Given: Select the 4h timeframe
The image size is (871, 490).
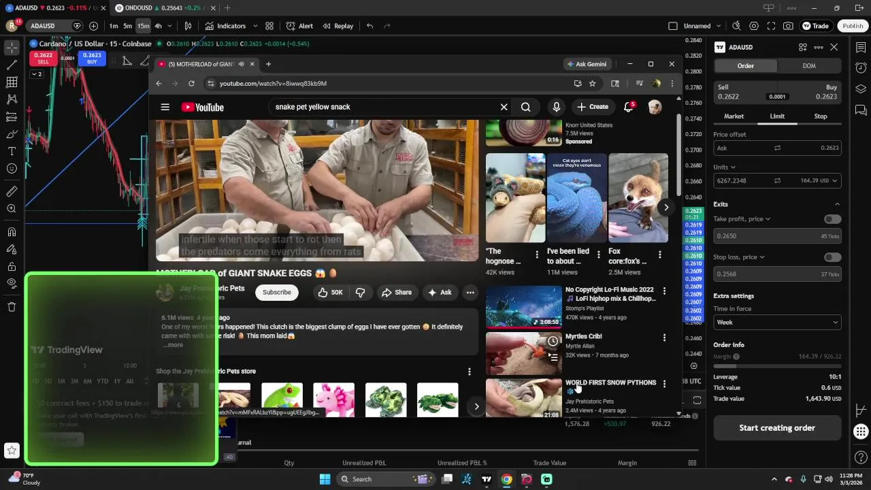Looking at the screenshot, I should pyautogui.click(x=158, y=26).
